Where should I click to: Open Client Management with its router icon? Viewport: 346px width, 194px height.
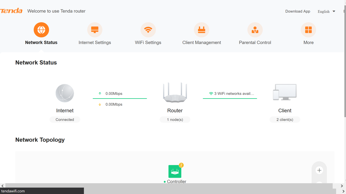tap(202, 30)
